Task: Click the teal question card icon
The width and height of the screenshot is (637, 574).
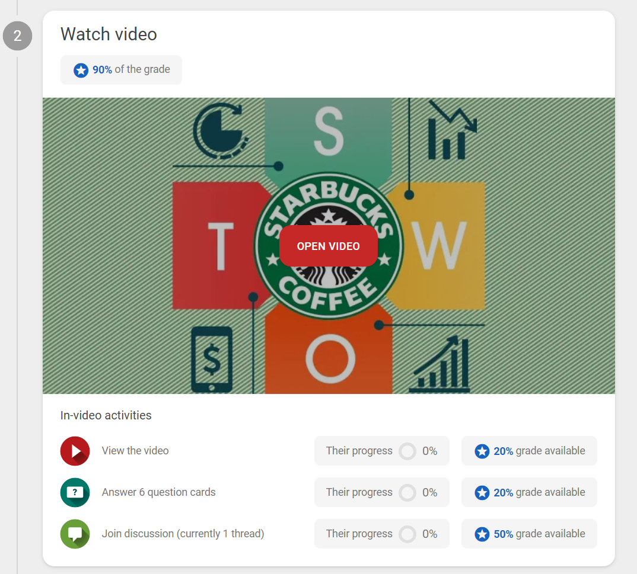Action: (x=75, y=492)
